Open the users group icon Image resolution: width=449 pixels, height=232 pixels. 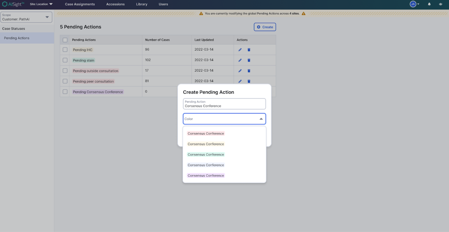pos(441,4)
